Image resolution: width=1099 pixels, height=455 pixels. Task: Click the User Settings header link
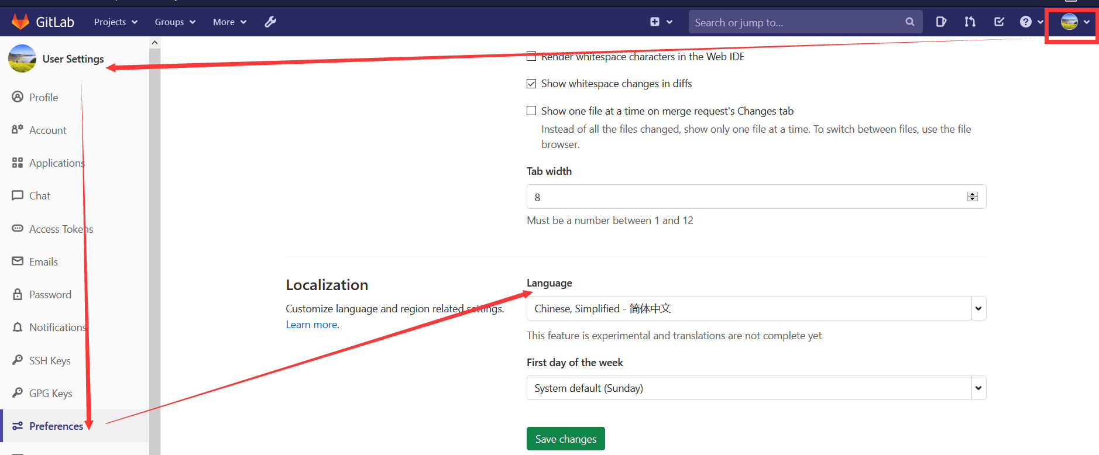[73, 58]
